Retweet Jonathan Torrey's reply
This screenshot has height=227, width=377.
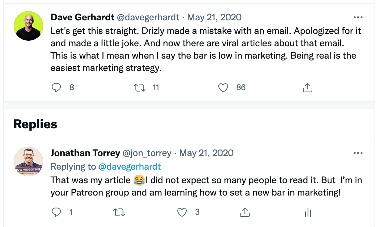[x=119, y=212]
